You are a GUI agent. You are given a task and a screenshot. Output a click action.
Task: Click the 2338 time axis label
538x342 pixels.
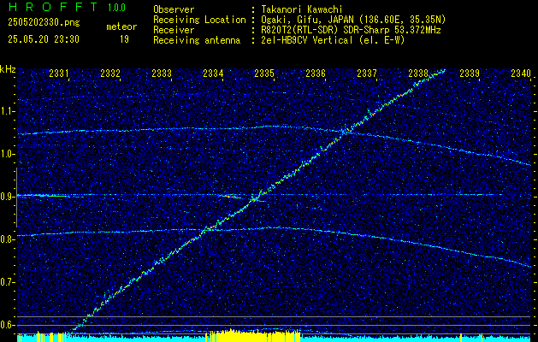(418, 74)
